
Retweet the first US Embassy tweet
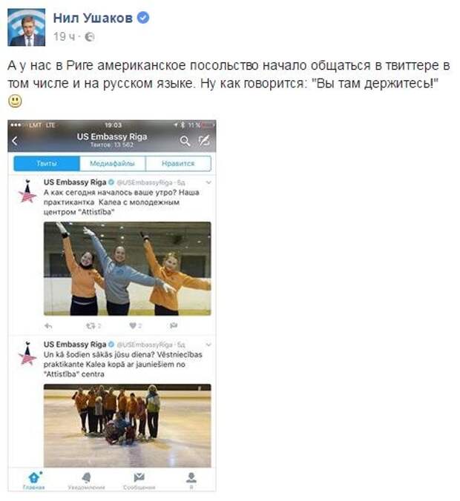93,326
